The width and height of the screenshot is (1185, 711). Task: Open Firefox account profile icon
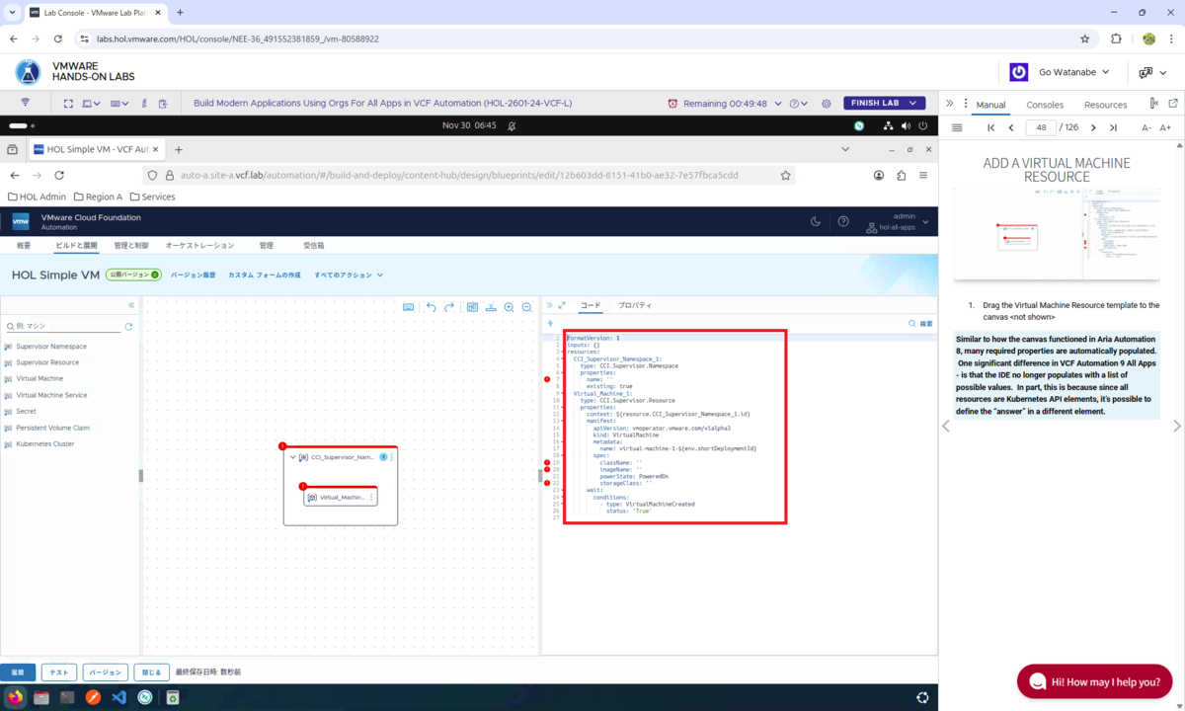tap(879, 175)
